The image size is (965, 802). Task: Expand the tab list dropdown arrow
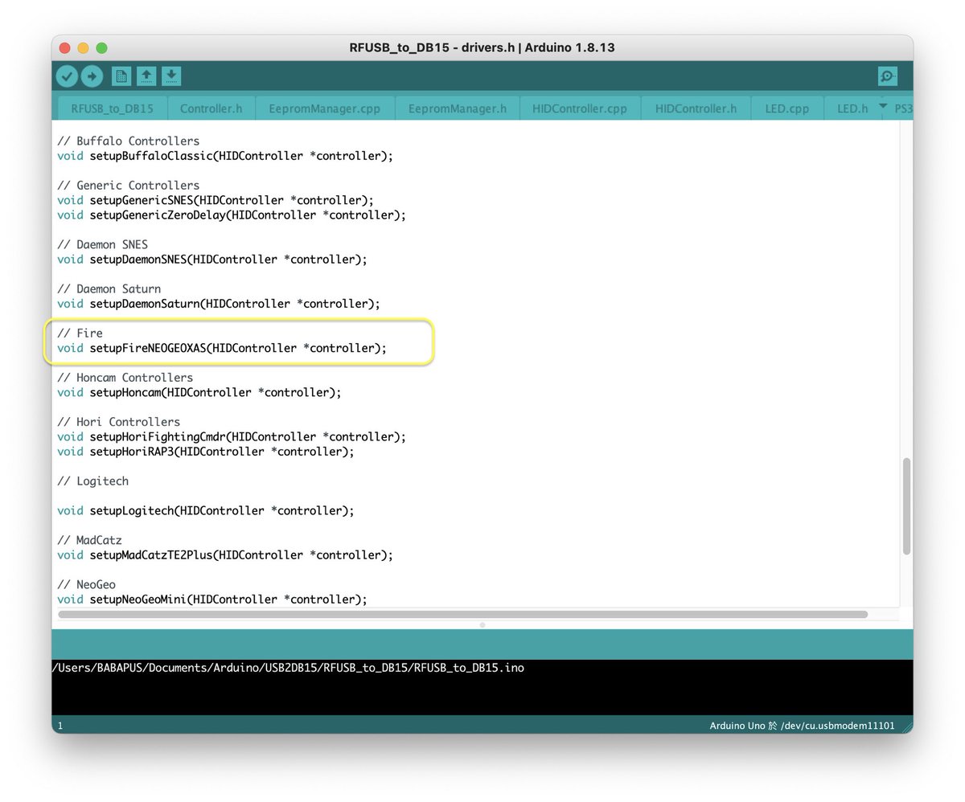point(883,106)
